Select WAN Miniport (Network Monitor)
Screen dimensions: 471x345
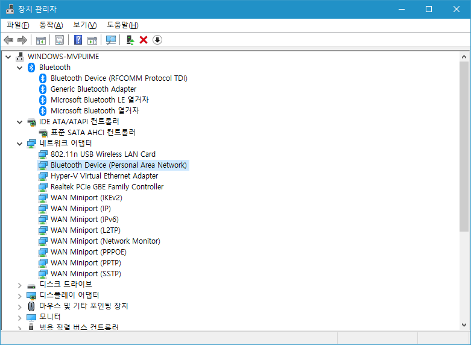click(x=106, y=241)
